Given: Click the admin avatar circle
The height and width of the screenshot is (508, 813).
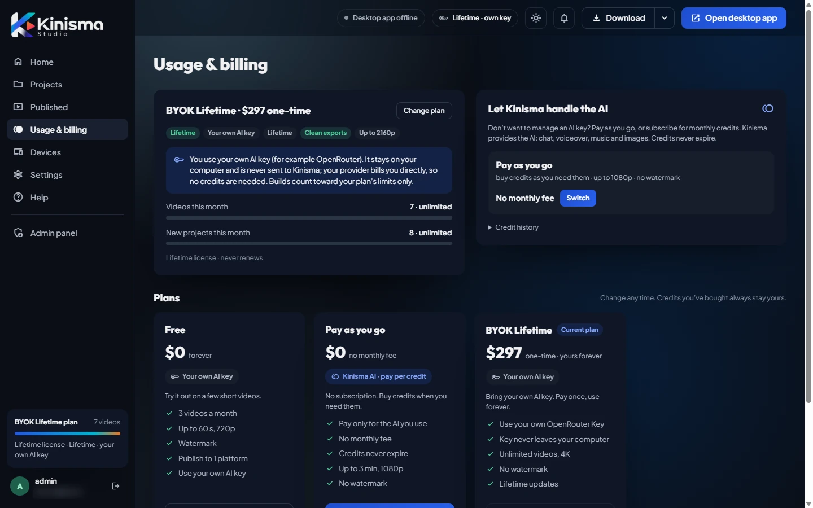Looking at the screenshot, I should (x=20, y=486).
